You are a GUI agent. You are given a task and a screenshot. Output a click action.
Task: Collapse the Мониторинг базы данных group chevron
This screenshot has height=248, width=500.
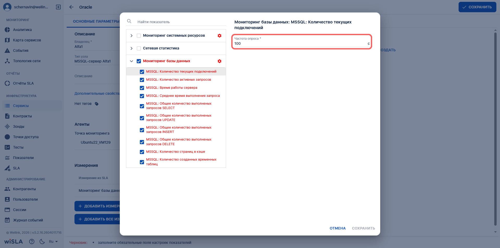(x=132, y=61)
